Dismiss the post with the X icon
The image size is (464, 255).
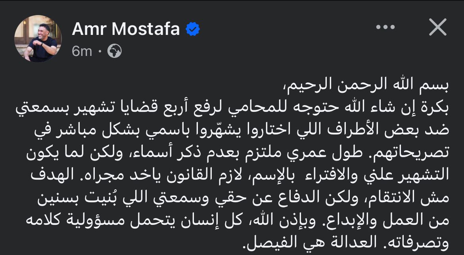(438, 27)
